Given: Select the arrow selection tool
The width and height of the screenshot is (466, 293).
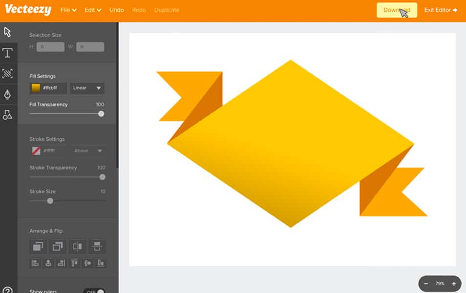Looking at the screenshot, I should (x=7, y=32).
